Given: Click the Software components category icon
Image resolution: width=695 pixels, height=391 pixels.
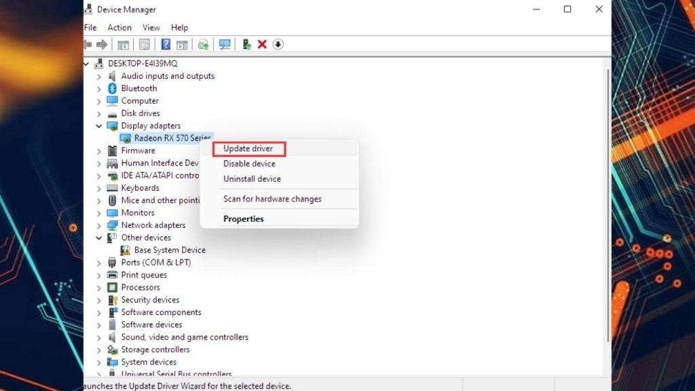Looking at the screenshot, I should (113, 312).
